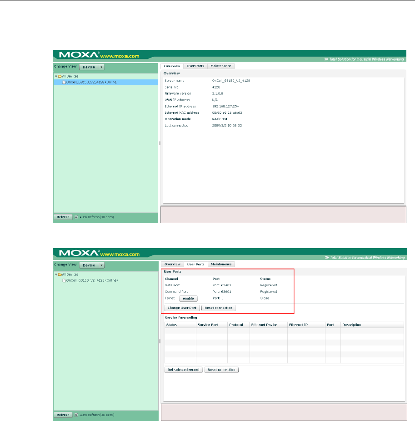Click the Ethernet IP address value 192.168.127.254
The height and width of the screenshot is (421, 415).
pos(225,106)
